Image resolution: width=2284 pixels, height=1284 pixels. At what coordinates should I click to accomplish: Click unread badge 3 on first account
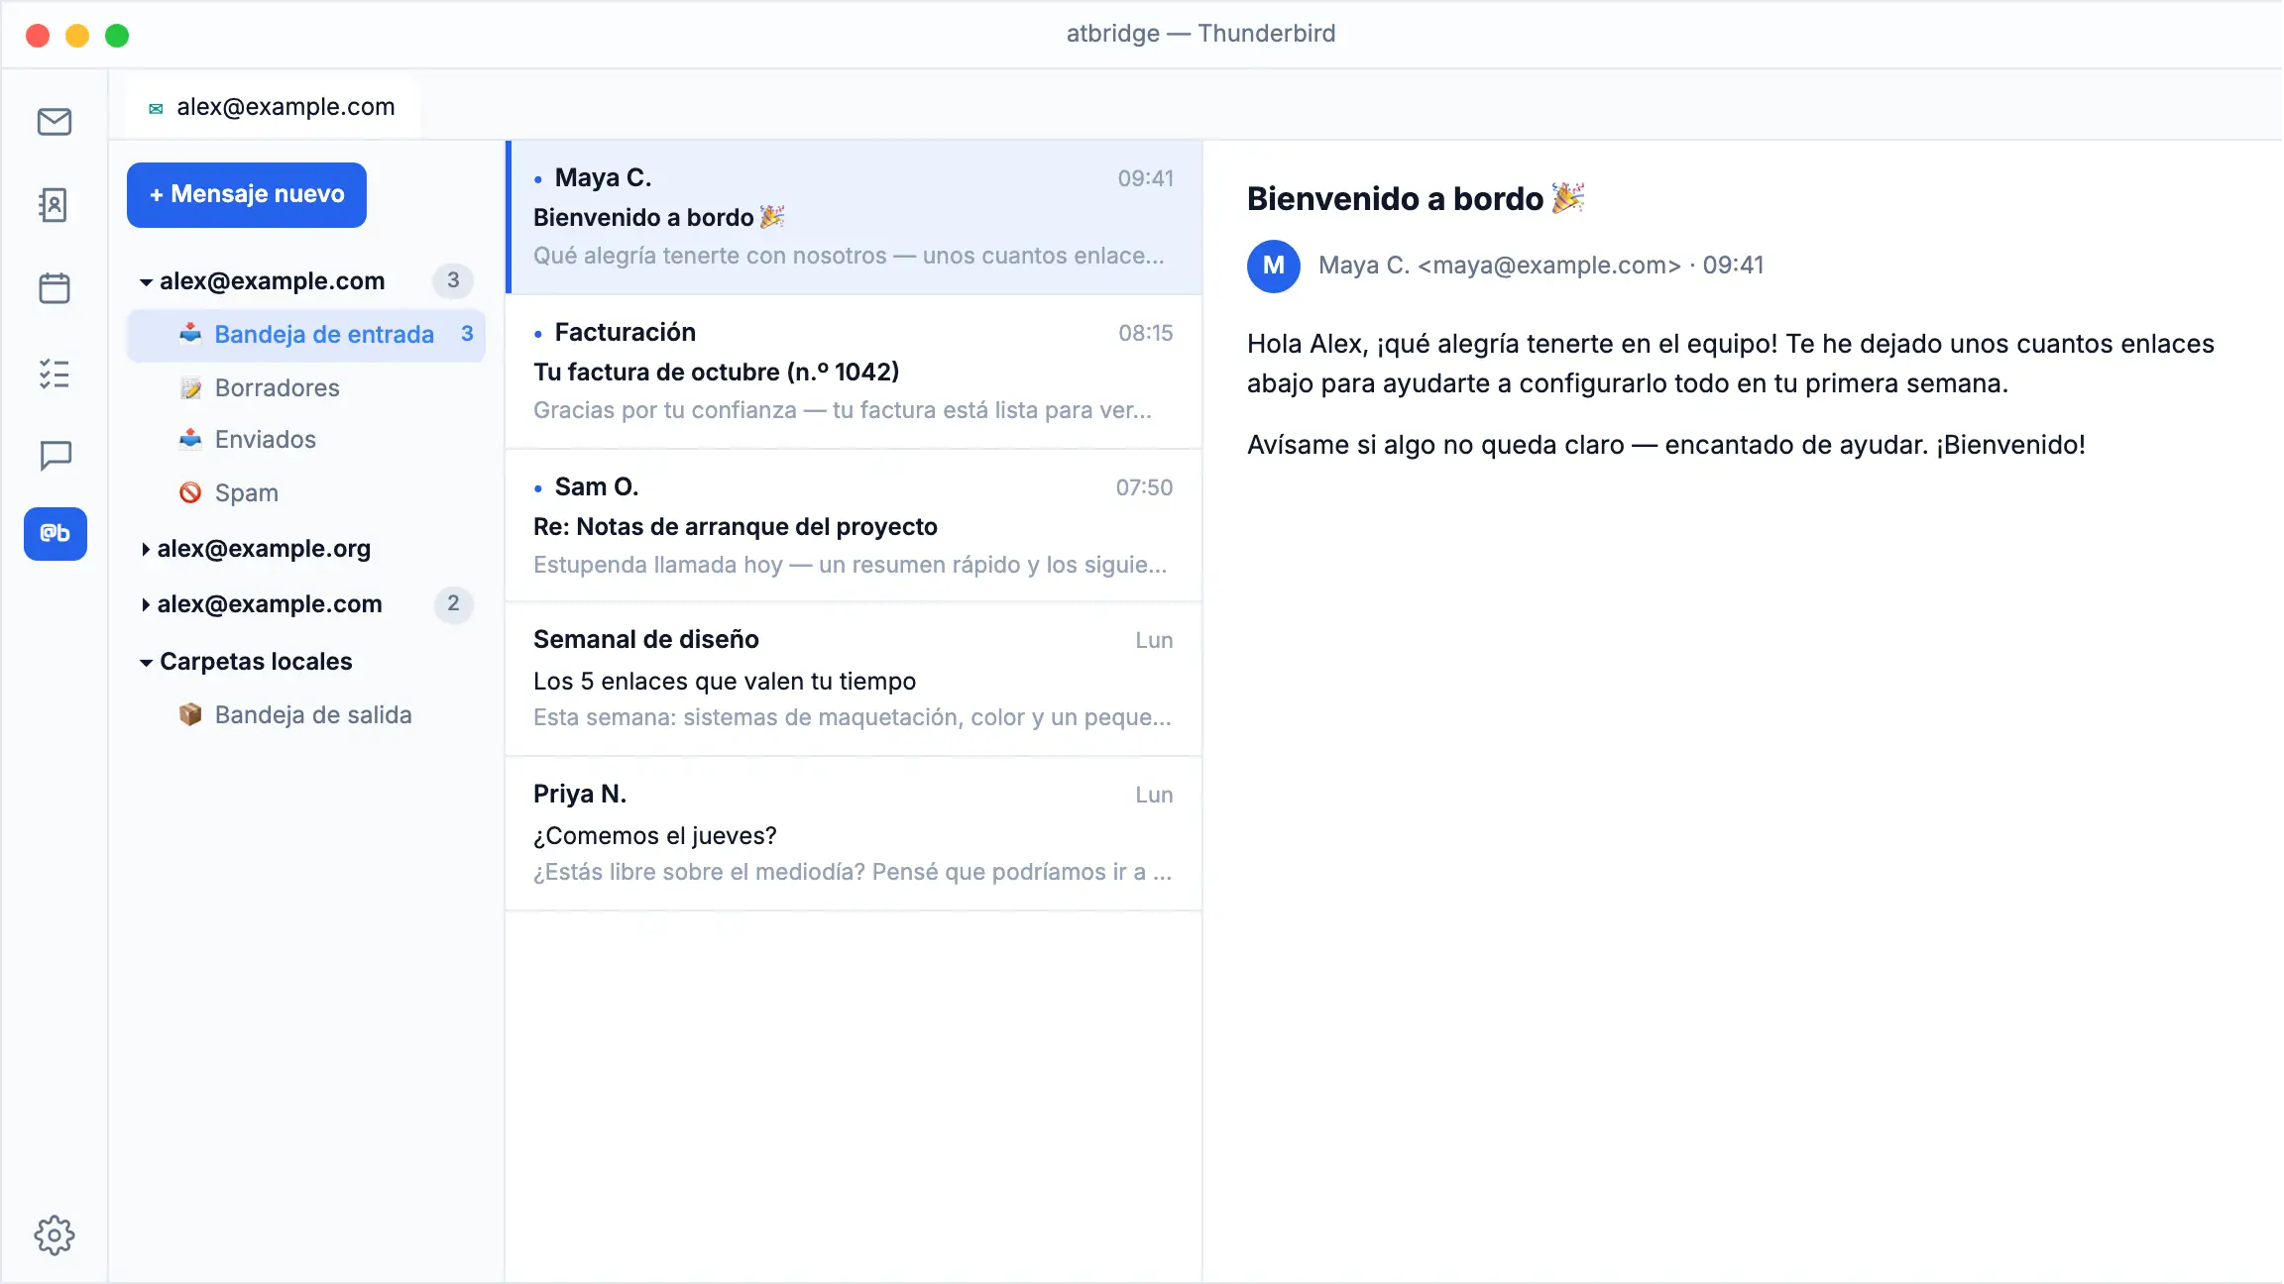(453, 280)
